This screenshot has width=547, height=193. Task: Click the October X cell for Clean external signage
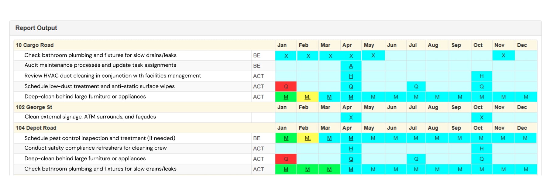click(481, 118)
